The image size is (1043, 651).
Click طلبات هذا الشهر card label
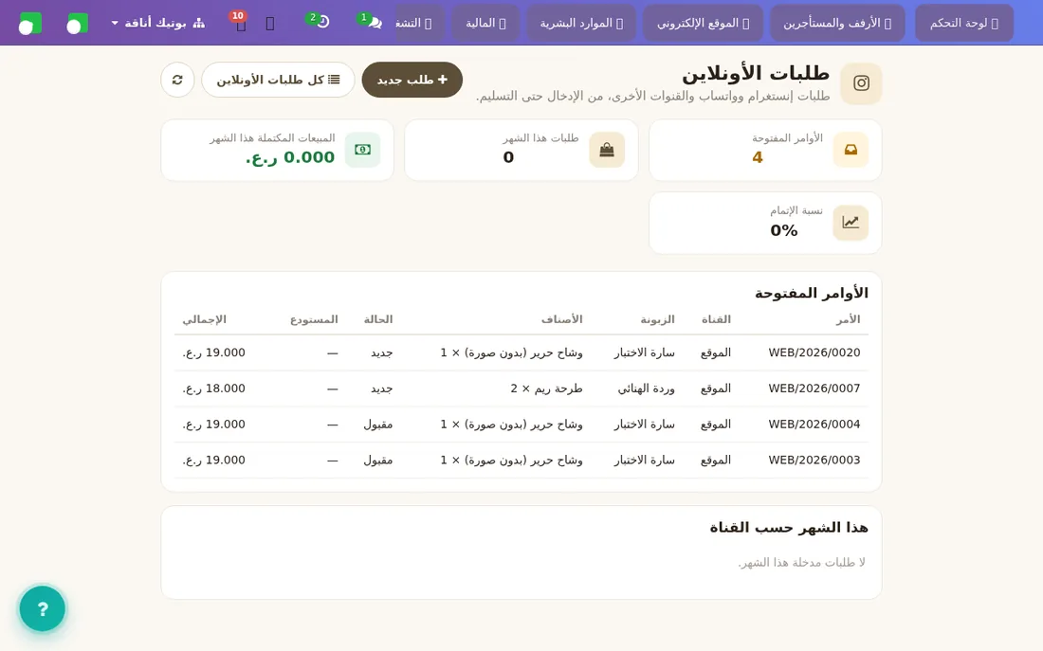click(540, 138)
